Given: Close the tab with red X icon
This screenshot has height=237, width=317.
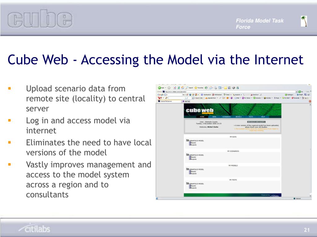Looking at the screenshot, I should (x=310, y=101).
